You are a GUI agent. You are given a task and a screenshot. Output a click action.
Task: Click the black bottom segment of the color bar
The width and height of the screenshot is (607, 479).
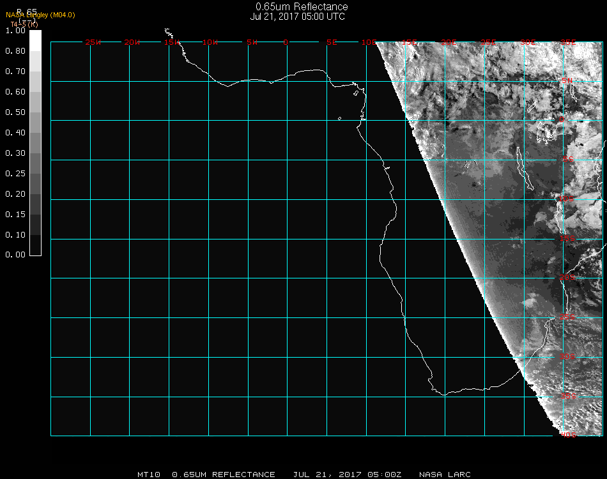tap(35, 245)
